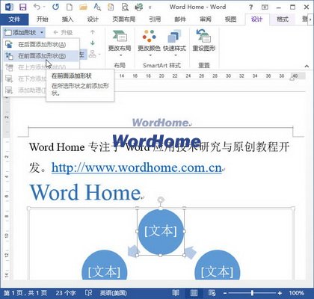This screenshot has height=299, width=314.
Task: Click the Print Preview magnifier page icon
Action: click(x=125, y=7)
